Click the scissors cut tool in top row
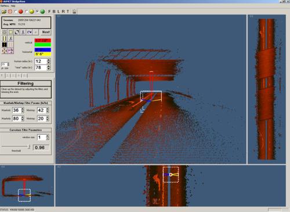Screen dimensions: 290x212 point(23,32)
